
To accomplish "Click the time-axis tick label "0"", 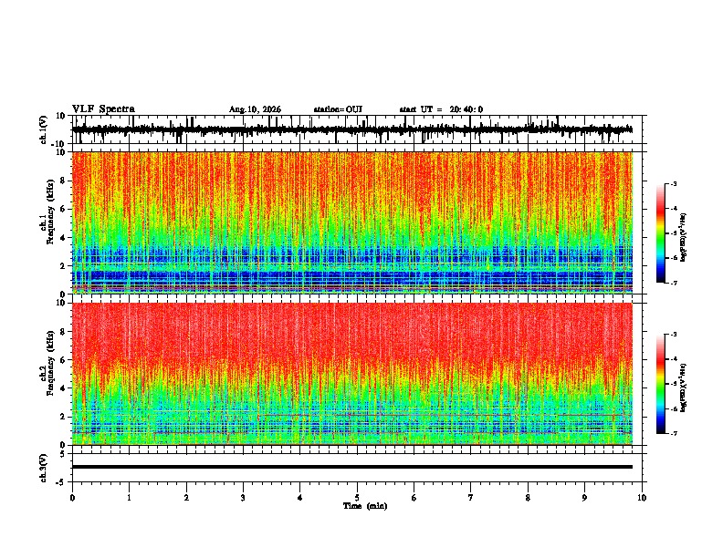I will point(72,498).
